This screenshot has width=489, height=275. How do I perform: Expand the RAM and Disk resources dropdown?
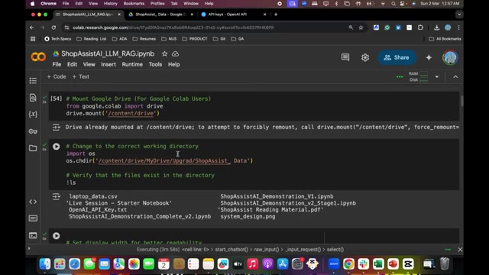[x=436, y=76]
